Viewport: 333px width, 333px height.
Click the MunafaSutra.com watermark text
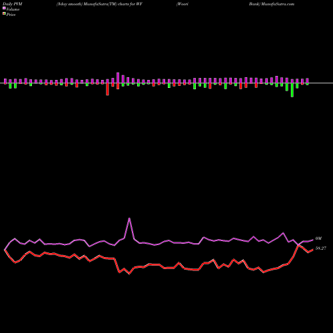pyautogui.click(x=278, y=4)
